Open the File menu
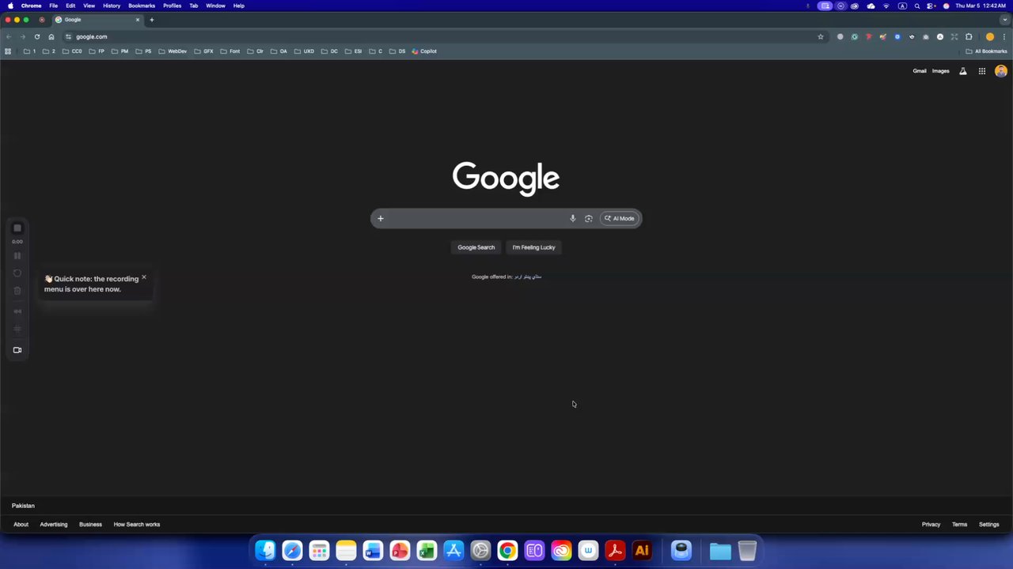Screen dimensions: 1013x569 tap(53, 6)
